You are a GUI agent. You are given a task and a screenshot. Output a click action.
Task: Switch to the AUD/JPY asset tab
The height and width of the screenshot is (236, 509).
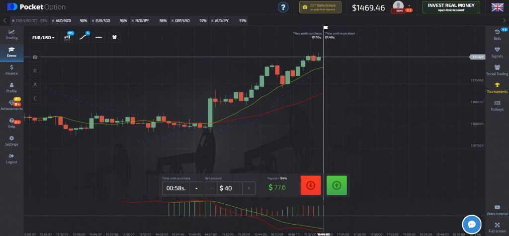click(x=230, y=21)
